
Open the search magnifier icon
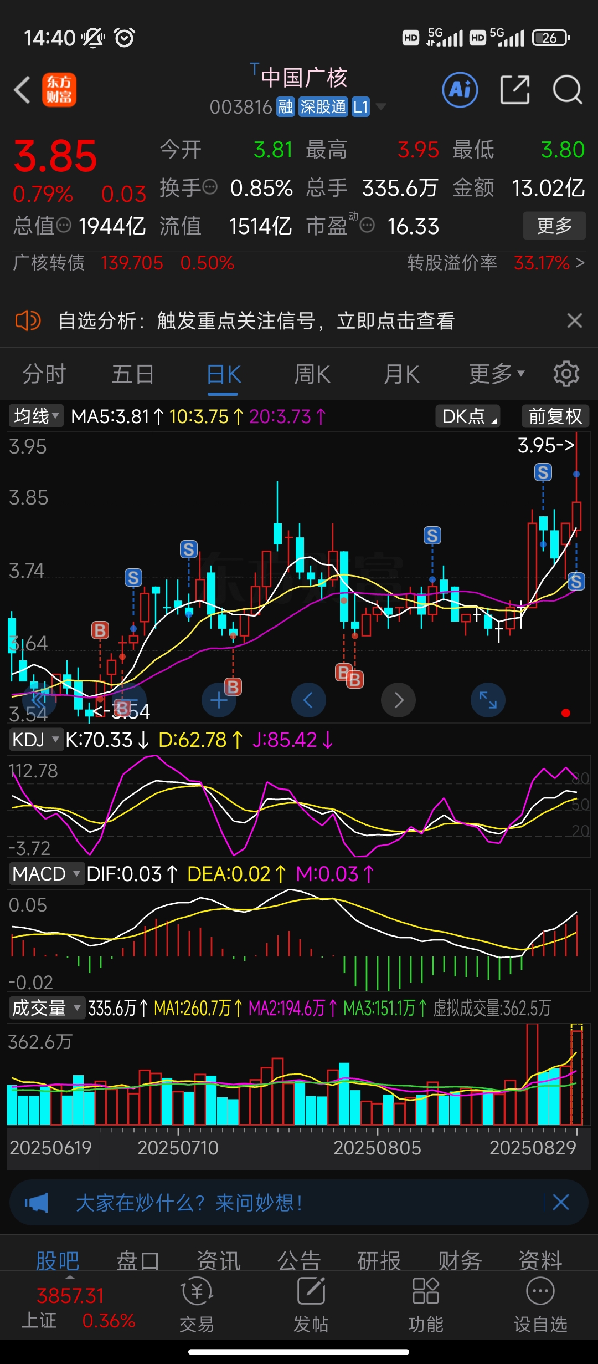coord(568,89)
